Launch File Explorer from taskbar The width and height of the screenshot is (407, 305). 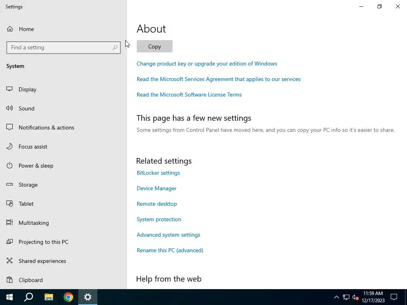point(48,297)
